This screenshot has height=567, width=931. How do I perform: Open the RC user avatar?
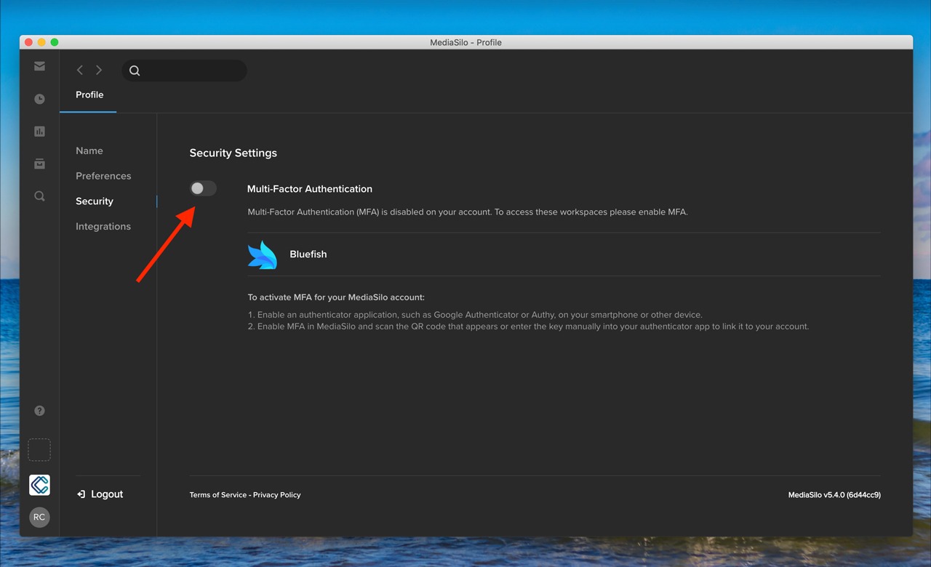click(39, 518)
